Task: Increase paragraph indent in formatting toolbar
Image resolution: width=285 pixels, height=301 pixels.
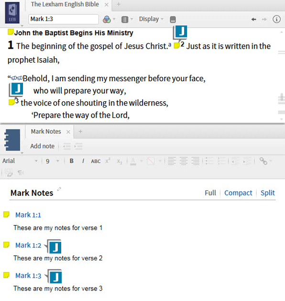Action: [x=247, y=161]
